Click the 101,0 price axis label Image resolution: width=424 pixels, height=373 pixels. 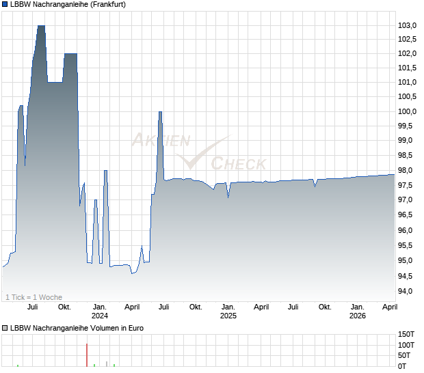click(407, 82)
